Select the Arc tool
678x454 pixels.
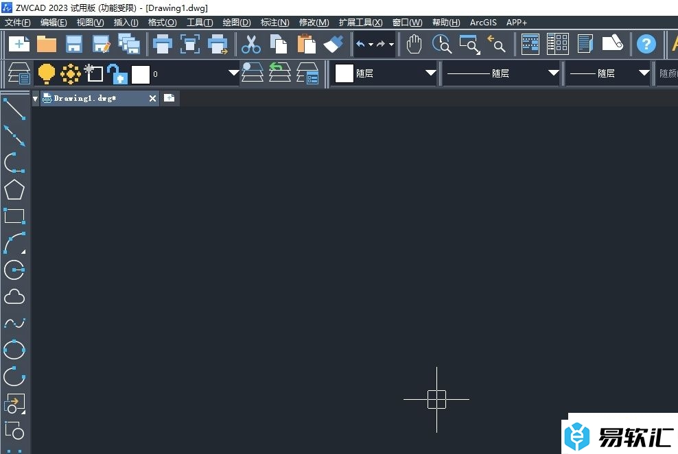coord(14,243)
